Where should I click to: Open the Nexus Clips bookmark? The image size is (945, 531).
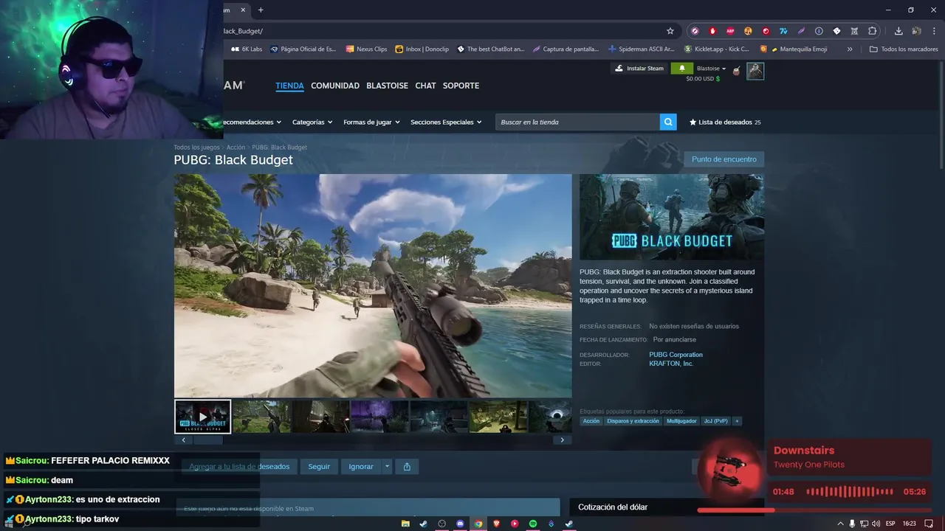(366, 49)
